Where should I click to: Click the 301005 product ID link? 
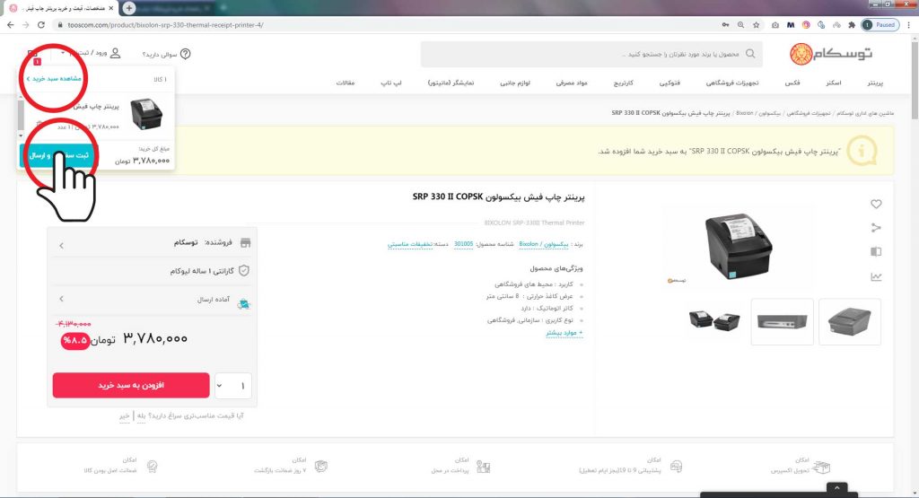[464, 244]
